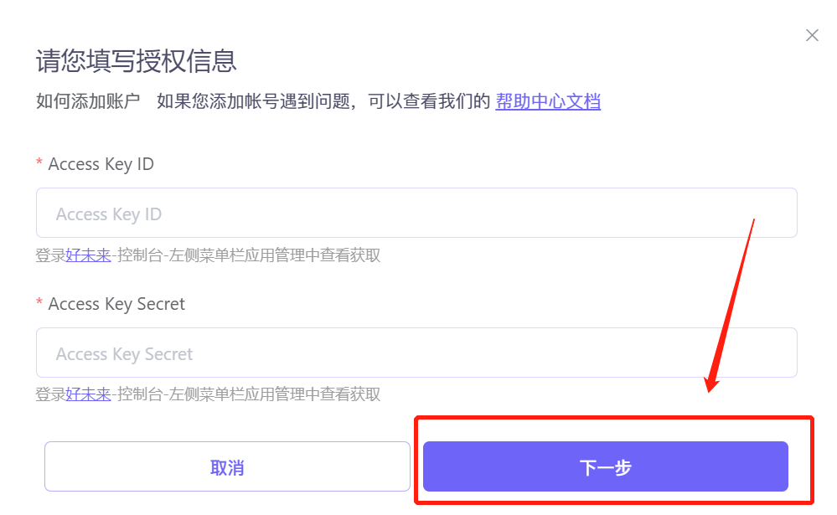Click the 如何添加账户 text
Screen dimensions: 837x515
pyautogui.click(x=88, y=102)
